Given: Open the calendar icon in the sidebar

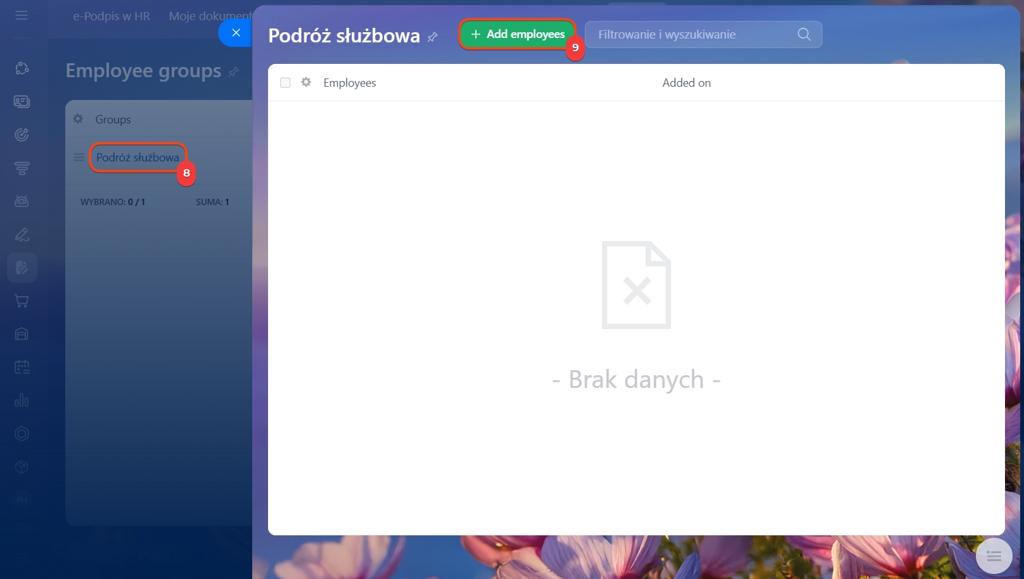Looking at the screenshot, I should [22, 367].
